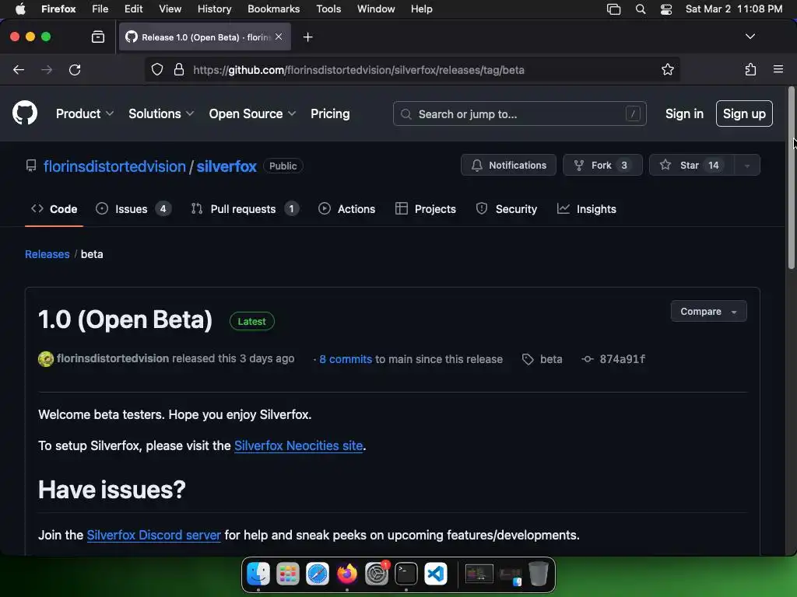Image resolution: width=797 pixels, height=597 pixels.
Task: Launch Visual Studio Code from the Dock
Action: click(x=436, y=574)
